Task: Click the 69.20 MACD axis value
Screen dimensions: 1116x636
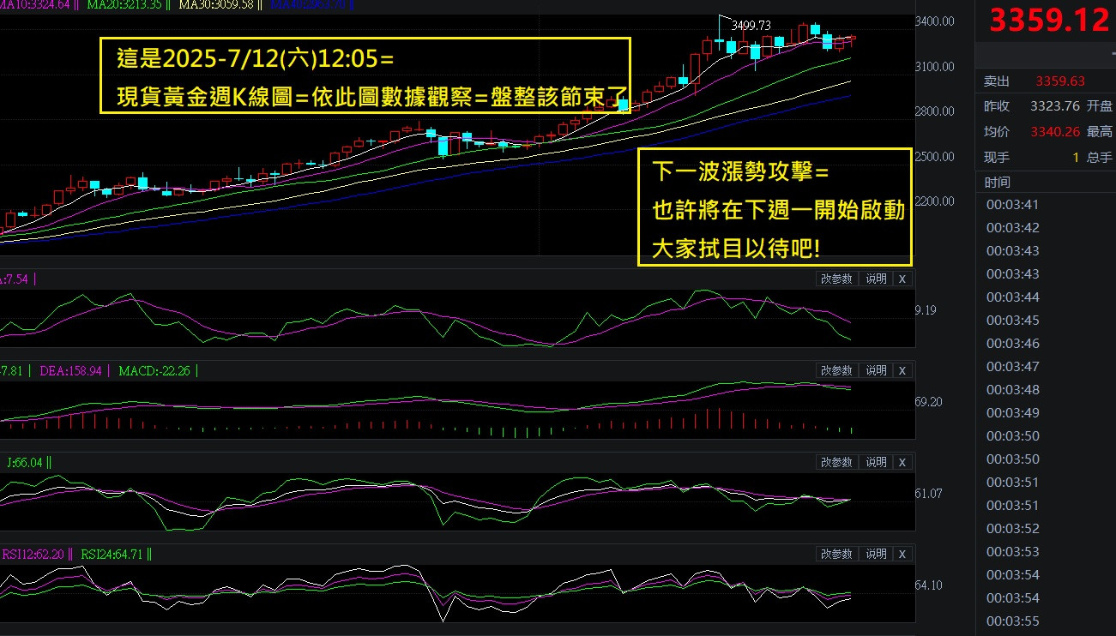Action: (929, 402)
